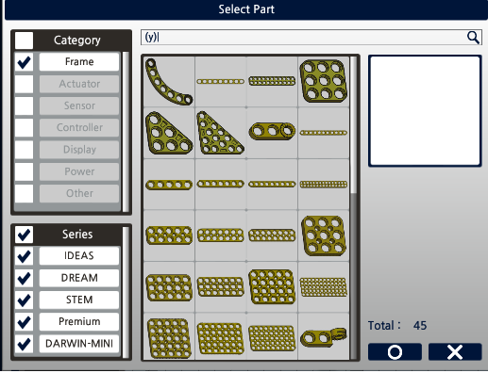Confirm selection with the O button
The width and height of the screenshot is (488, 373).
(395, 352)
